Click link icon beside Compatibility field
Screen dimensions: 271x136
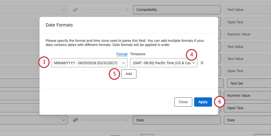point(76,10)
